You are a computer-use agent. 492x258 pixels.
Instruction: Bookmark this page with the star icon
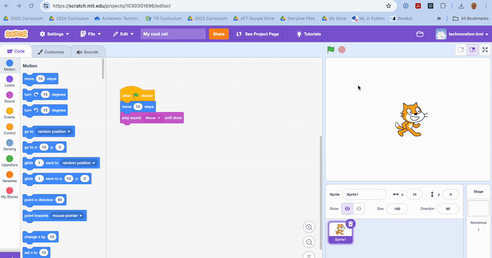pos(389,6)
